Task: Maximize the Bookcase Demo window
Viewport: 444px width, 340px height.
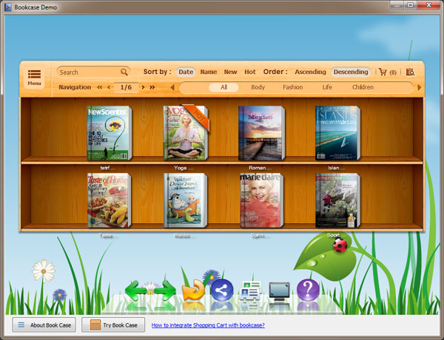Action: [410, 5]
